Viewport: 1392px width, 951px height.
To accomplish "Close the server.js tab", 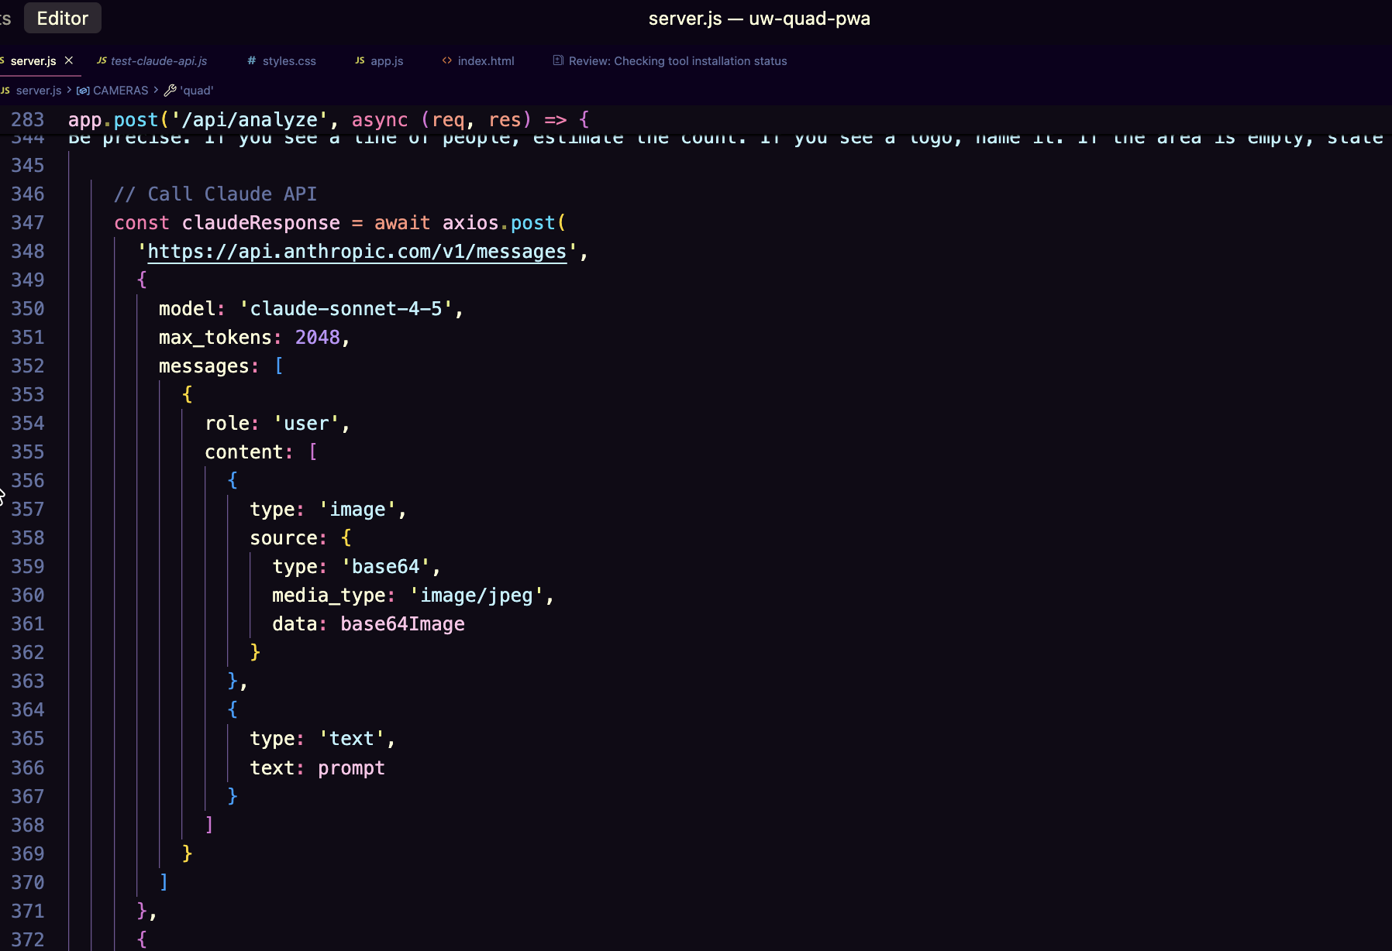I will point(69,60).
